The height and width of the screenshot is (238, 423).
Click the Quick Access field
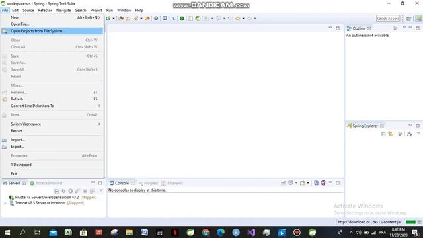coord(388,18)
